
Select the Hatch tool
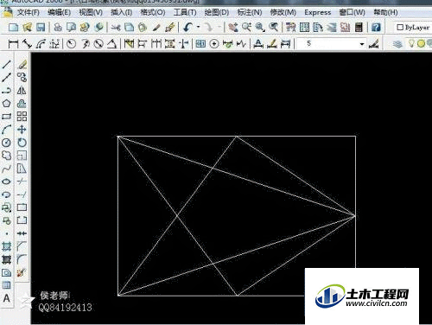coord(6,246)
